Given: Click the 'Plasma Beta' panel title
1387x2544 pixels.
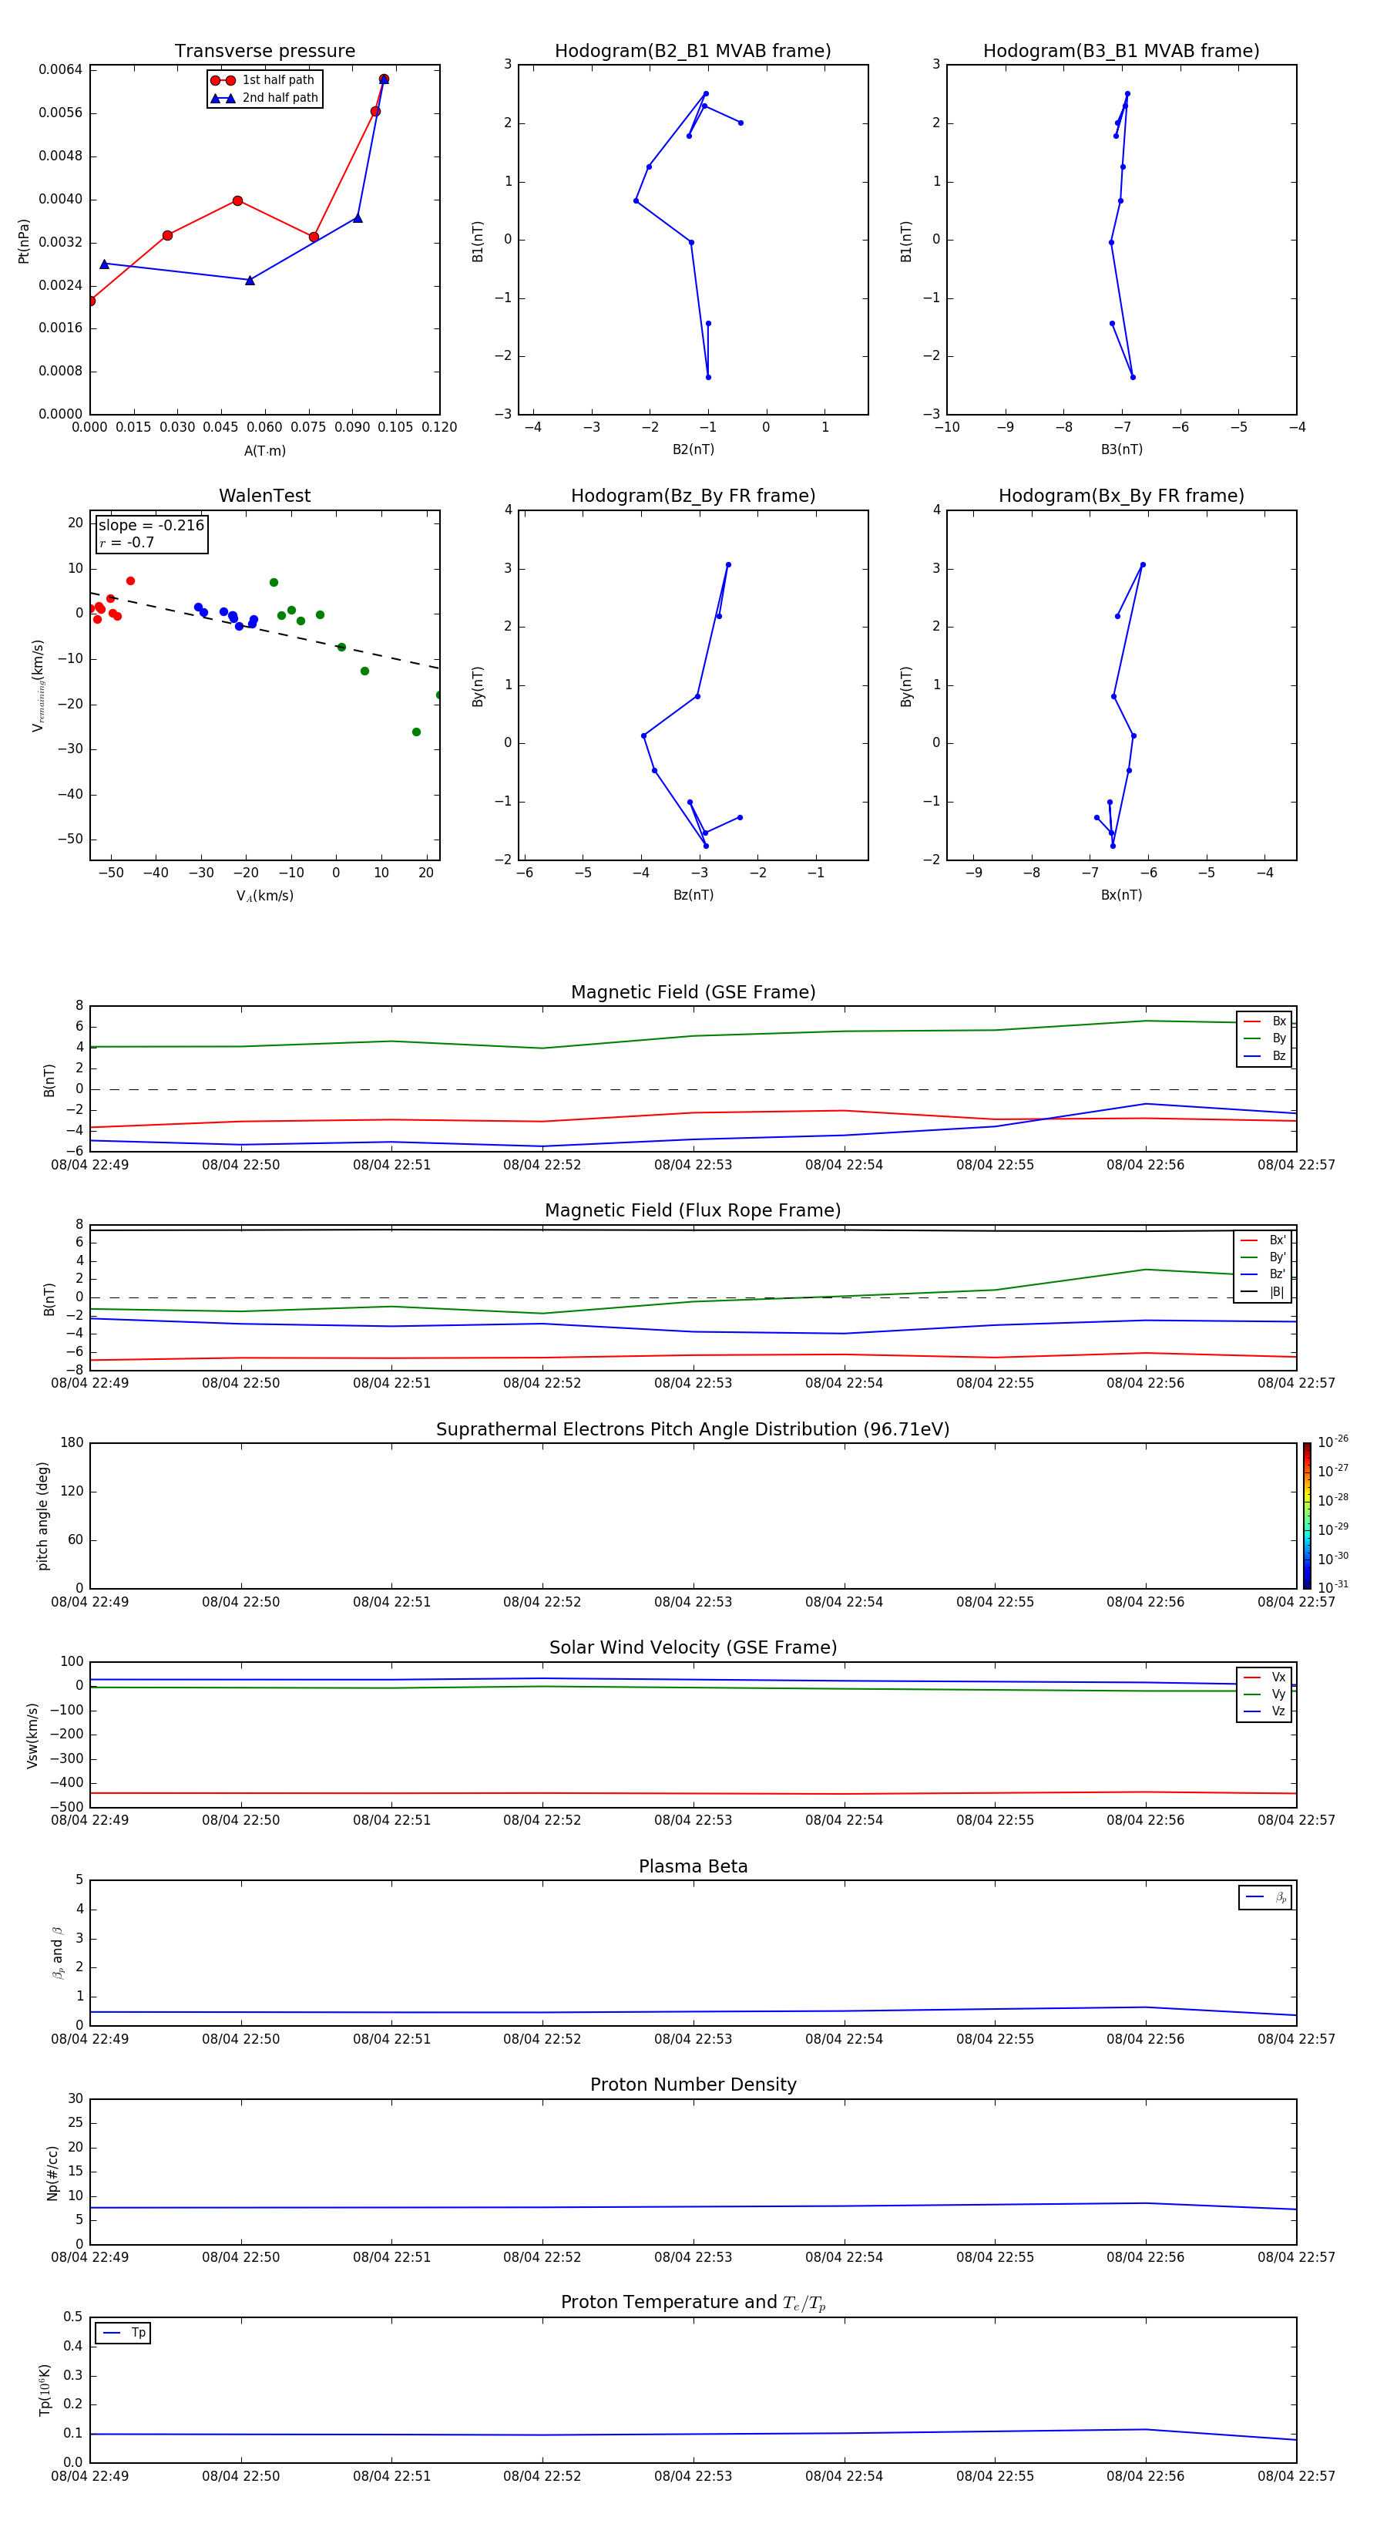Looking at the screenshot, I should [693, 1867].
